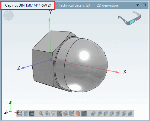Select shaded cylinder display mode
The height and width of the screenshot is (121, 150).
pyautogui.click(x=26, y=113)
